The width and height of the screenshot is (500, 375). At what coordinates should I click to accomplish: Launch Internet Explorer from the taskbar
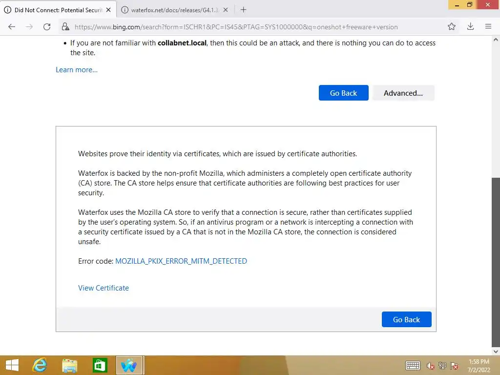tap(40, 365)
